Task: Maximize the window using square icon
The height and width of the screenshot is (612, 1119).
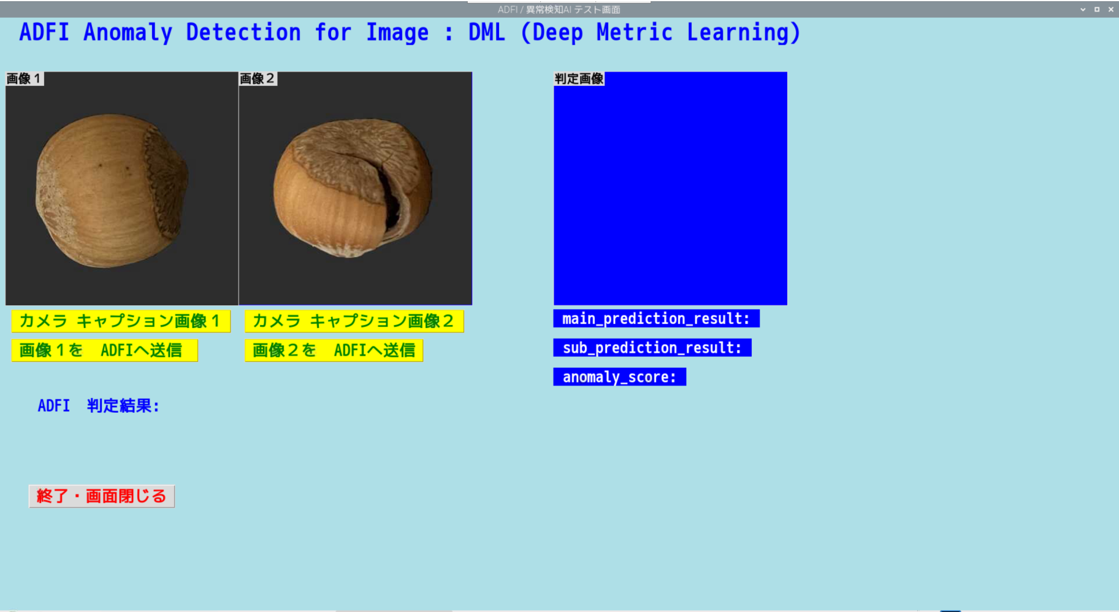Action: coord(1097,9)
